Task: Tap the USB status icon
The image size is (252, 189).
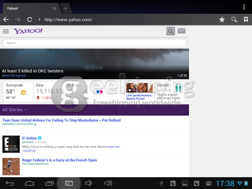Action: coord(161,183)
